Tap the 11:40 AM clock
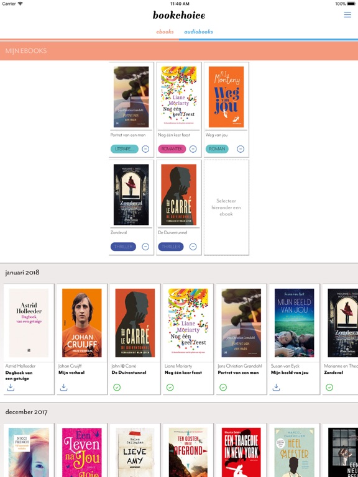This screenshot has height=477, width=358. (180, 4)
